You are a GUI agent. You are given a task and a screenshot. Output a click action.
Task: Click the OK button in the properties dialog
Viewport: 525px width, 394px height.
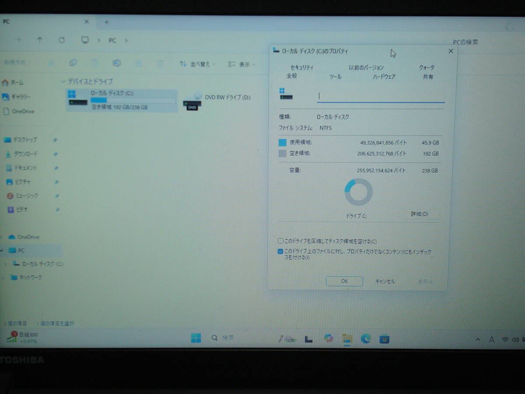point(344,281)
